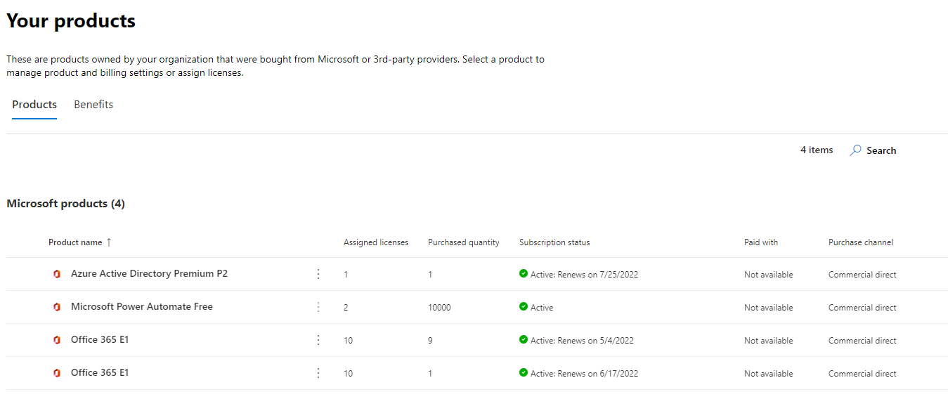Switch to the Benefits tab
Screen dimensions: 948x411
pyautogui.click(x=93, y=104)
